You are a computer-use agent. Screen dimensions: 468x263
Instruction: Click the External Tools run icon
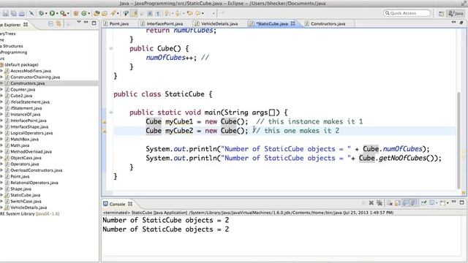pyautogui.click(x=63, y=13)
